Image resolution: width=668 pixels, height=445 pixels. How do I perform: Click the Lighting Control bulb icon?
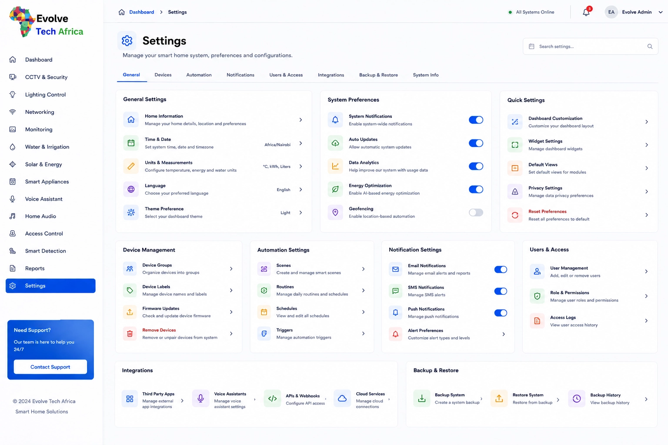13,94
